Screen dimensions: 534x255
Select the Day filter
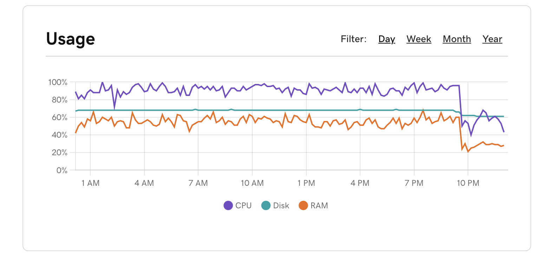[x=386, y=39]
